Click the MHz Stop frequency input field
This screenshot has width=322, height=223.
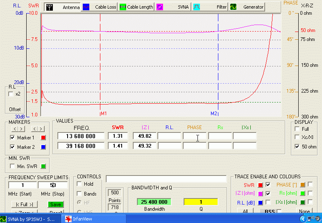[52, 185]
